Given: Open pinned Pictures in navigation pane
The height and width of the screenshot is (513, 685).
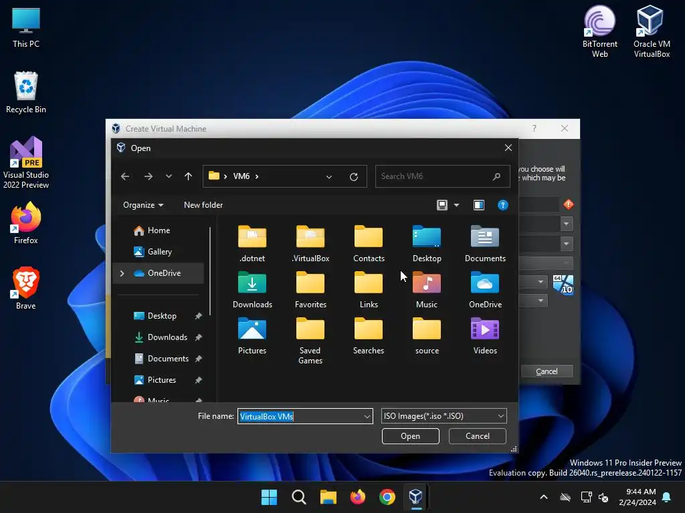Looking at the screenshot, I should point(162,380).
